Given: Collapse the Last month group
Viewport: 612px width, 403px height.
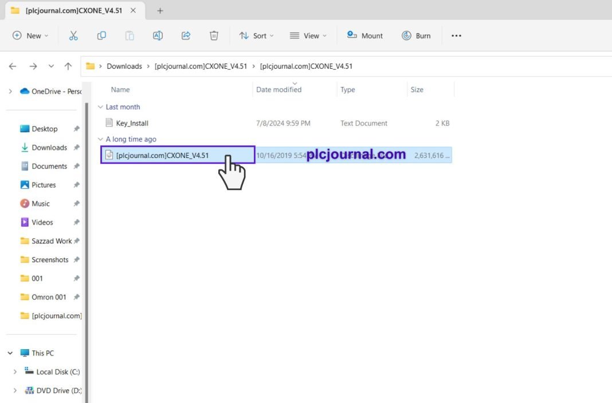Looking at the screenshot, I should (x=99, y=106).
